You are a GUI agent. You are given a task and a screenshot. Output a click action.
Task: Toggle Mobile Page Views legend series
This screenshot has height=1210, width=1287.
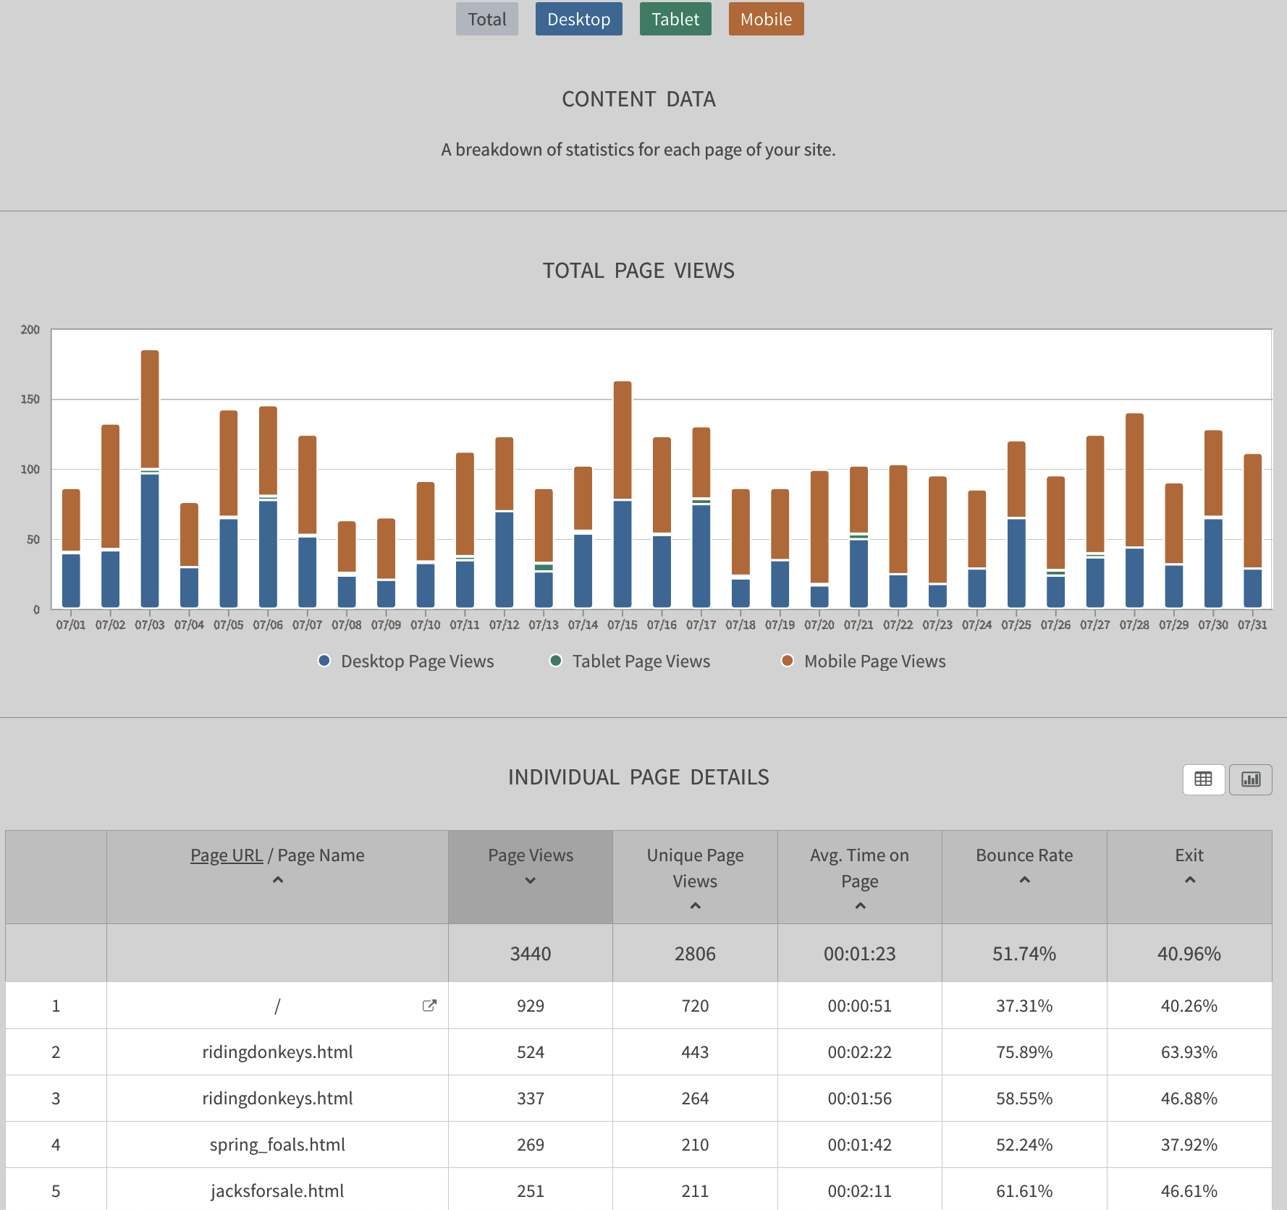tap(864, 661)
